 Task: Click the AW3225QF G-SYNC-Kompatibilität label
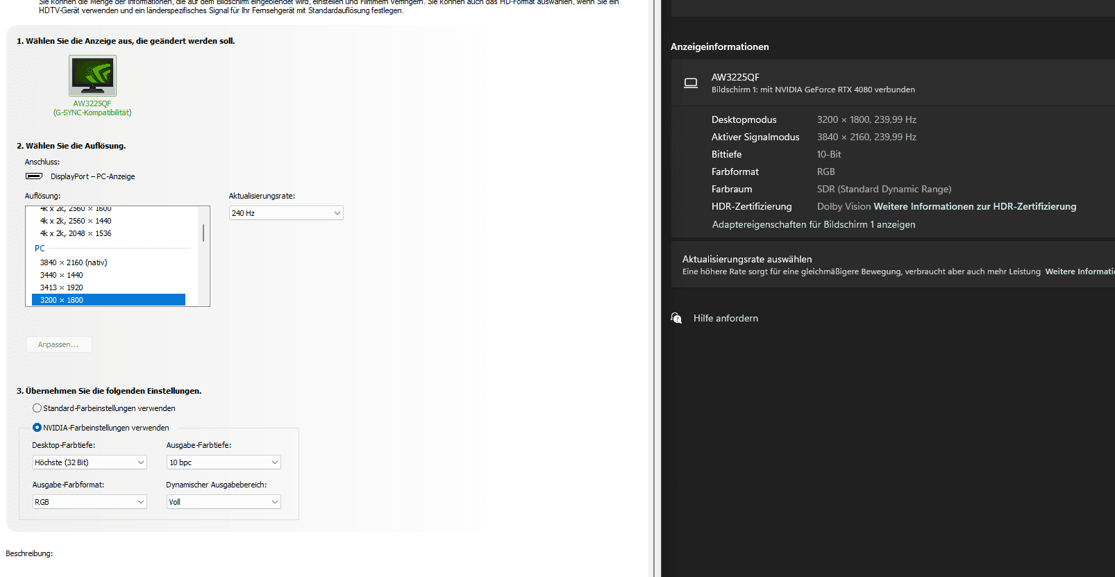(x=92, y=108)
